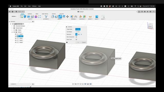Click the Offset Plane construct icon
The width and height of the screenshot is (164, 92).
(80, 16)
